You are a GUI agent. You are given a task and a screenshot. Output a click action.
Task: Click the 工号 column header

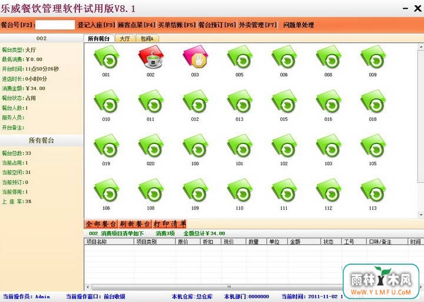355,242
